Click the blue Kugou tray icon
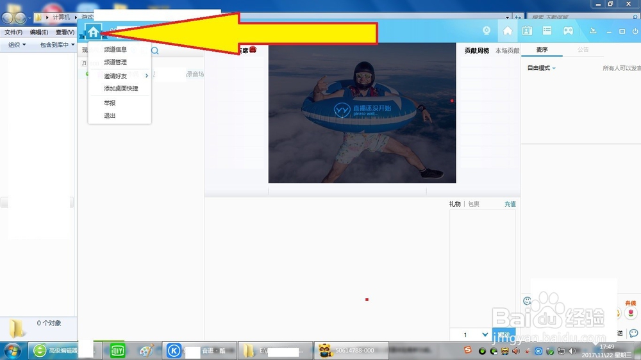This screenshot has width=641, height=360. [x=538, y=351]
